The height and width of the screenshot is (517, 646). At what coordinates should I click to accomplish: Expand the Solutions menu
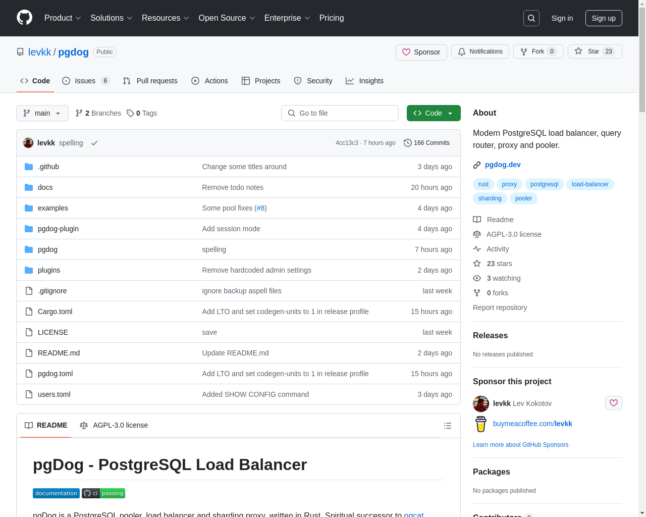tap(112, 18)
